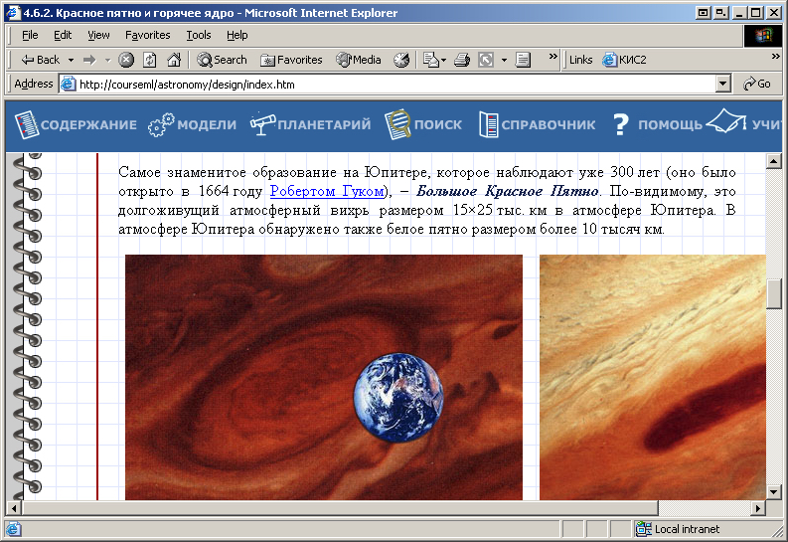Image resolution: width=788 pixels, height=542 pixels.
Task: Open ПОМОЩЬ help question mark
Action: [x=657, y=124]
